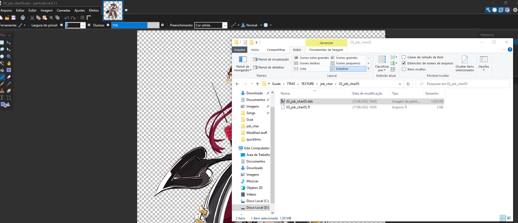Enable Caixas de seleção de item checkbox
The height and width of the screenshot is (223, 518).
coord(404,57)
